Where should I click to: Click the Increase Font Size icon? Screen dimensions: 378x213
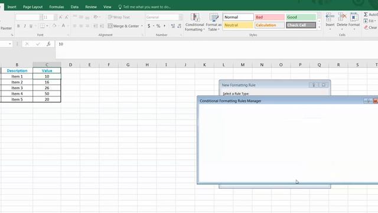tap(60, 17)
